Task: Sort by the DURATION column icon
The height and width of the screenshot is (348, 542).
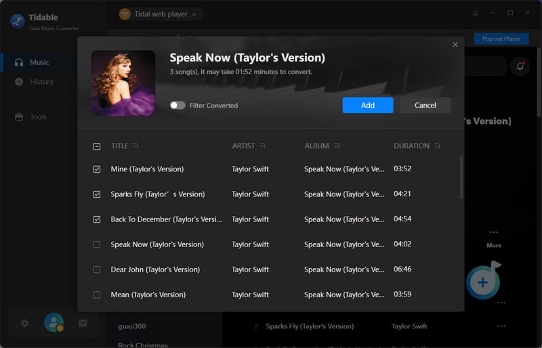Action: pyautogui.click(x=437, y=146)
